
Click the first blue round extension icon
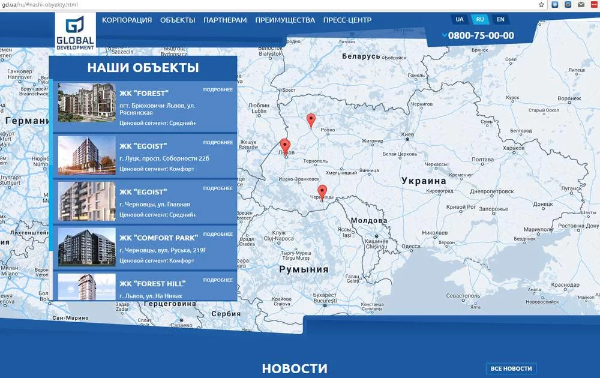[555, 5]
